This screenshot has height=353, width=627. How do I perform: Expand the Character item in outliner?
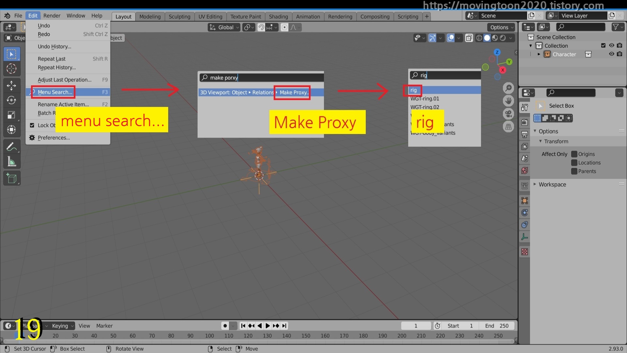pyautogui.click(x=539, y=54)
